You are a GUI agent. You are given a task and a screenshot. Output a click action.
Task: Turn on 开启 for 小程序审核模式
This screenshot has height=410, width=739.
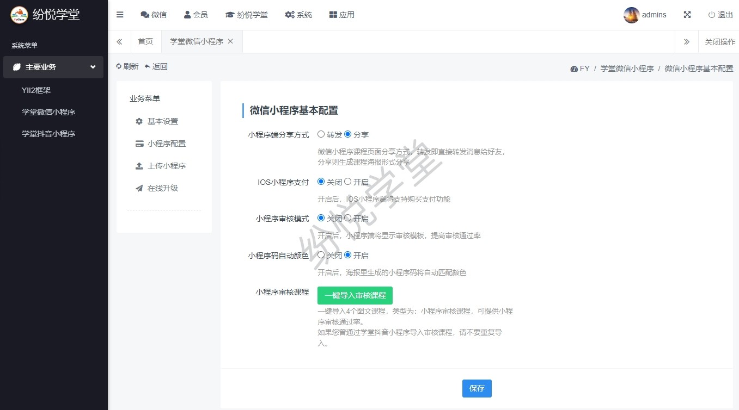click(348, 218)
